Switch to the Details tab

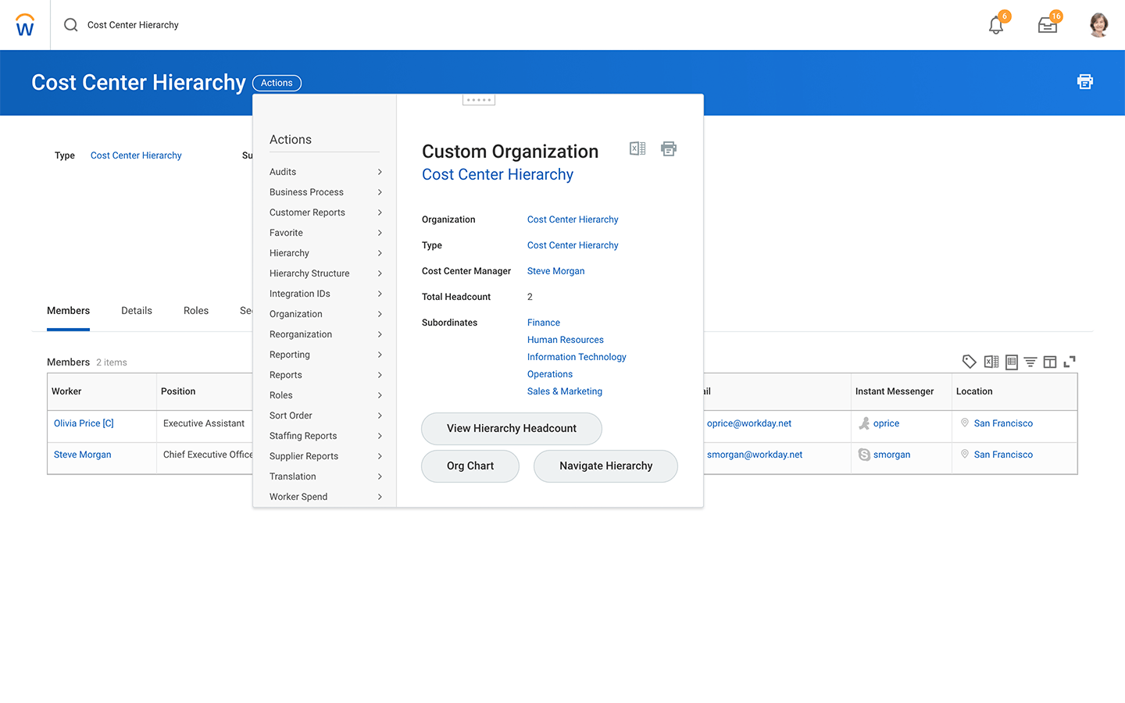[137, 311]
